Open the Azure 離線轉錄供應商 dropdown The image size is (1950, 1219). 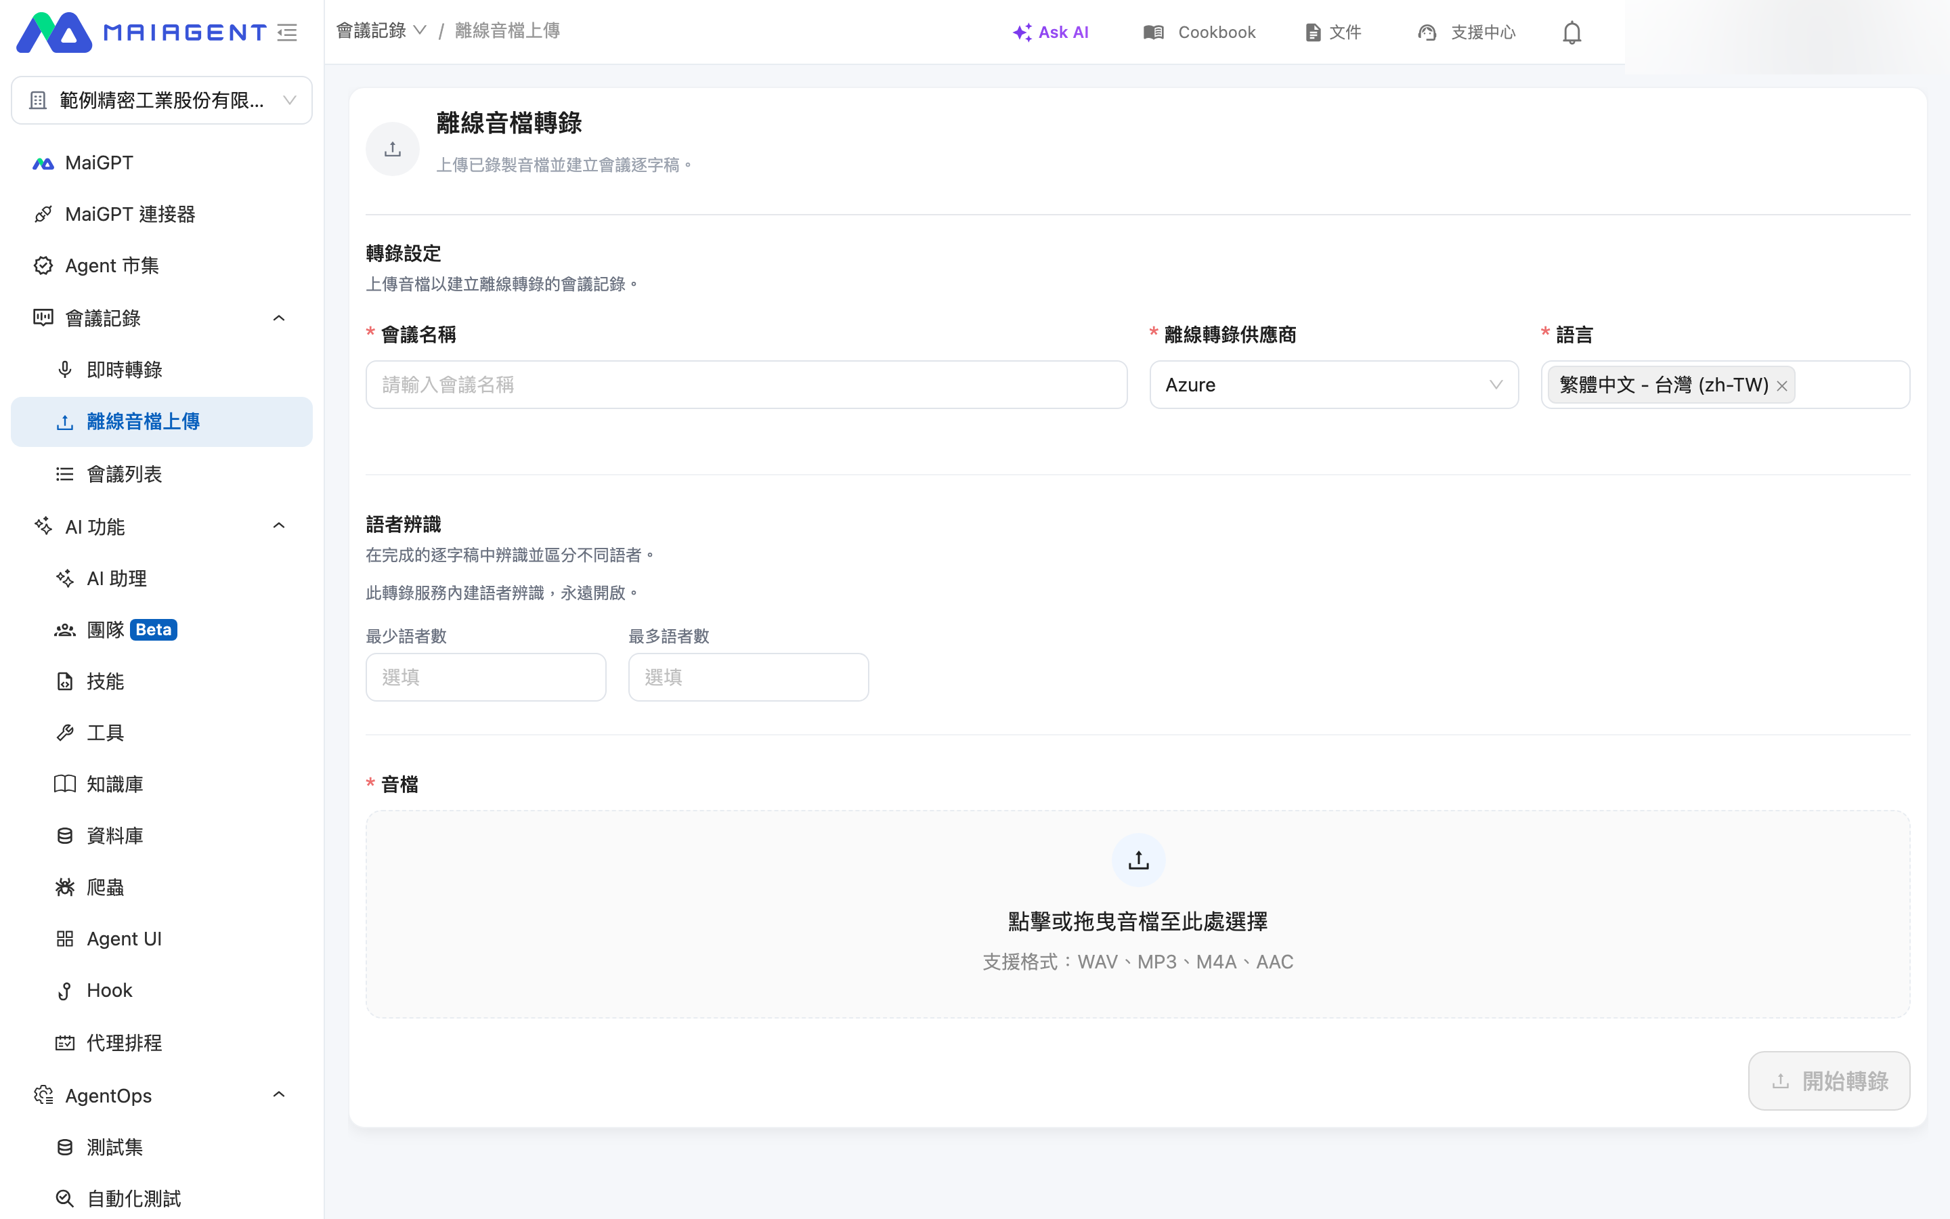pos(1334,385)
